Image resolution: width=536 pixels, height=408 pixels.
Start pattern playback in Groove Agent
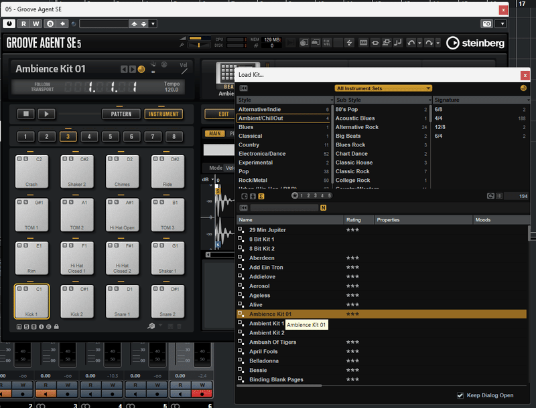point(46,114)
